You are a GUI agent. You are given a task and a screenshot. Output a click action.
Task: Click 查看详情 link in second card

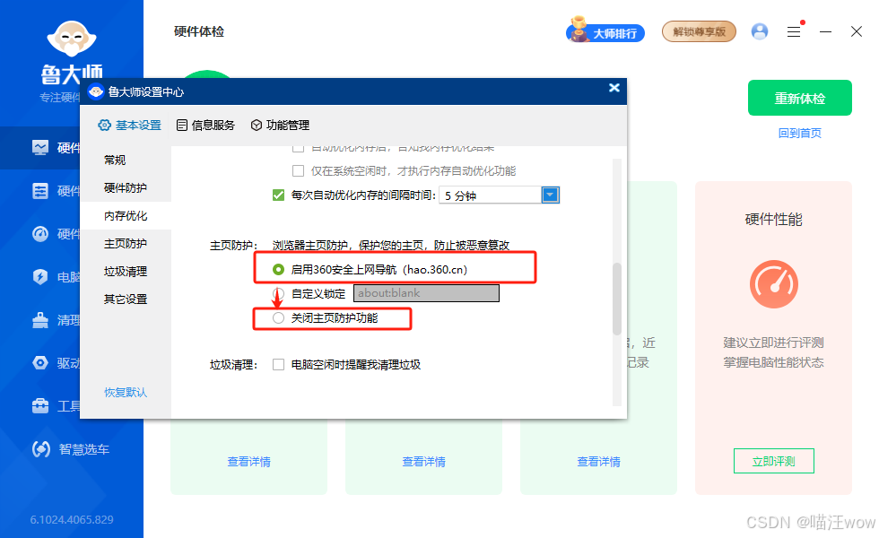[x=423, y=461]
